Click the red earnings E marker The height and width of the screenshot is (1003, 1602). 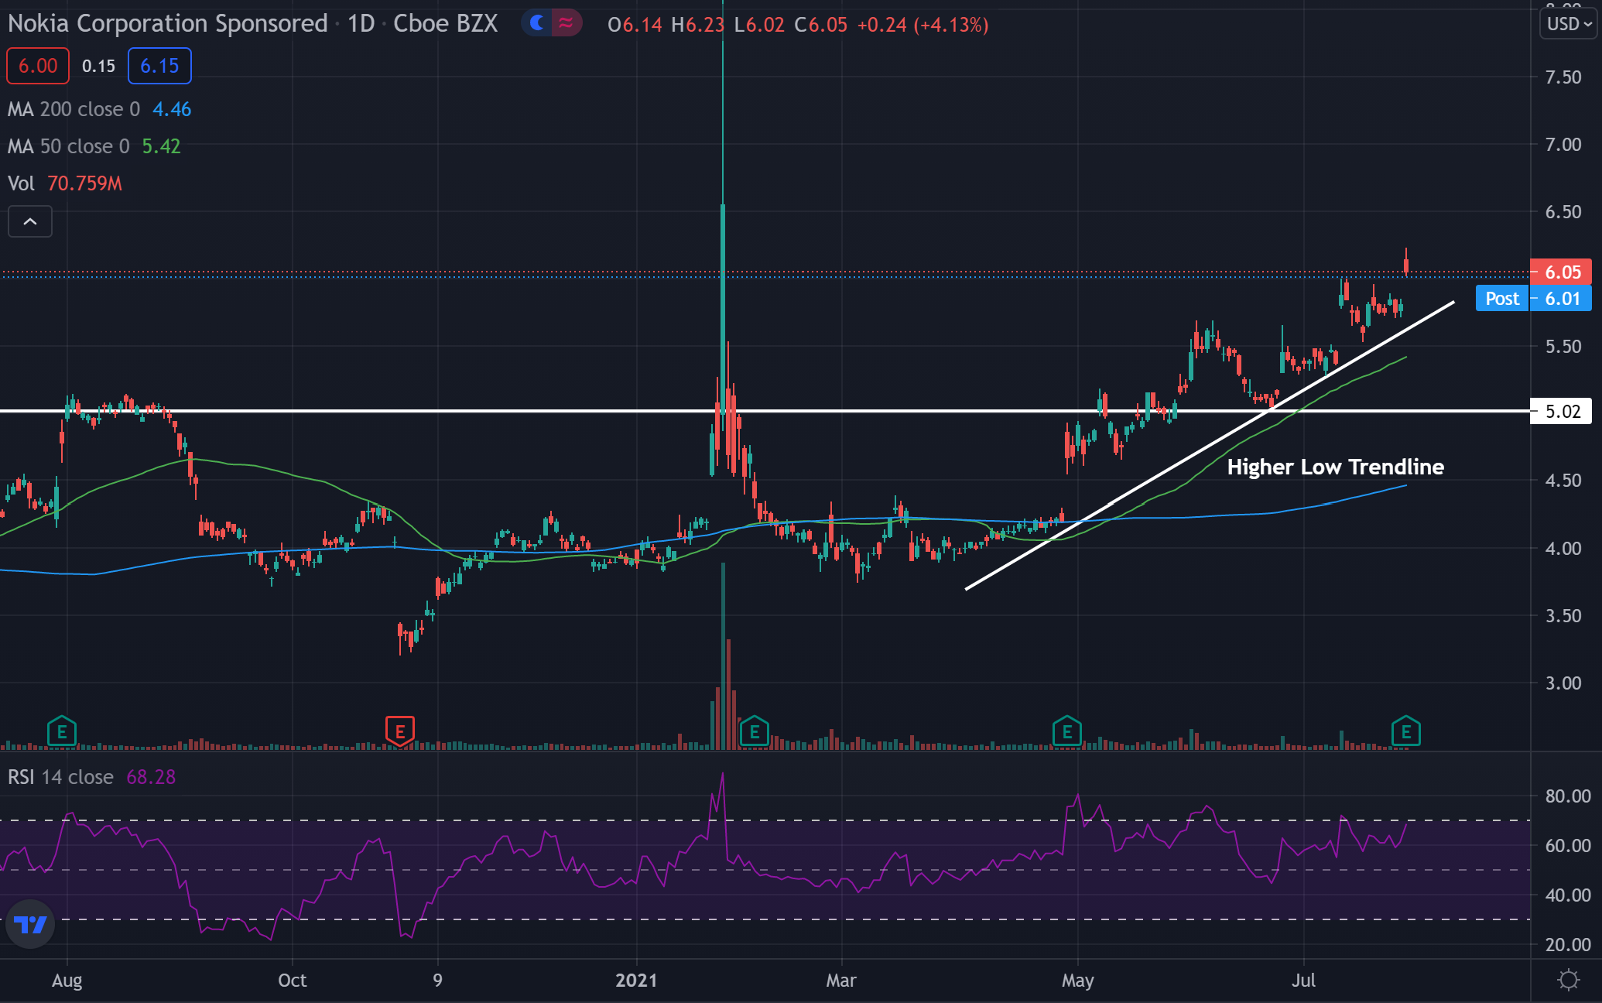tap(400, 731)
